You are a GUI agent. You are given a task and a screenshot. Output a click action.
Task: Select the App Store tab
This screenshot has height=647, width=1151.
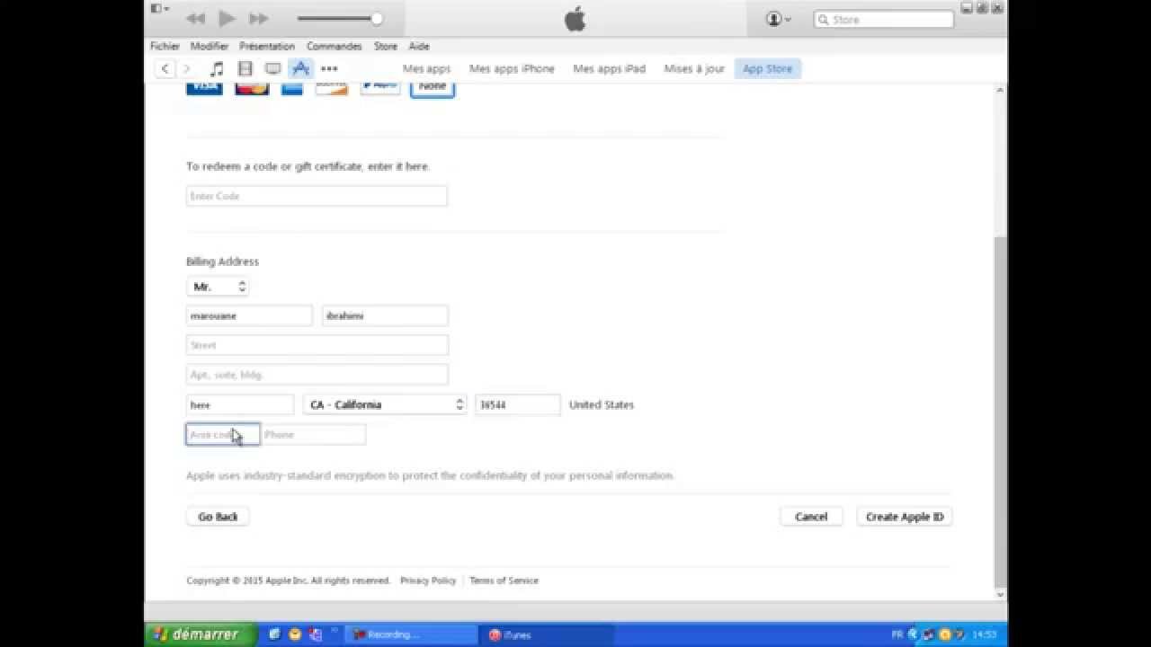768,68
